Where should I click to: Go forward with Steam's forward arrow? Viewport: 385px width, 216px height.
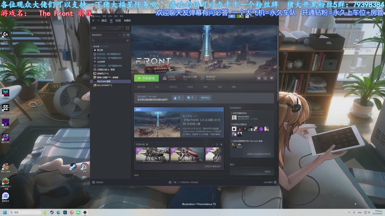(x=98, y=21)
